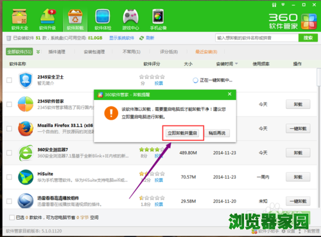
Task: Open 设置 gear in the status bar
Action: pyautogui.click(x=288, y=231)
